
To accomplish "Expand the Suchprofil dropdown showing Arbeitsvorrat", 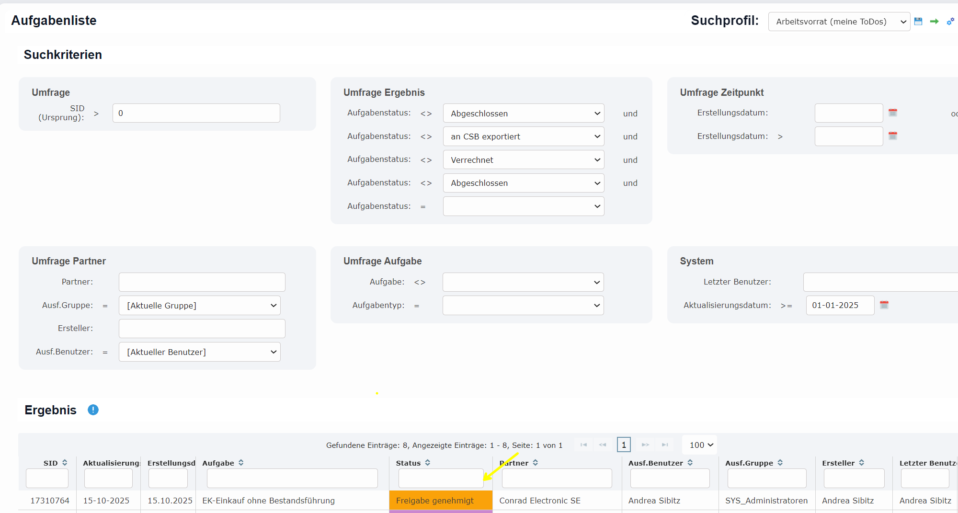I will (x=839, y=22).
